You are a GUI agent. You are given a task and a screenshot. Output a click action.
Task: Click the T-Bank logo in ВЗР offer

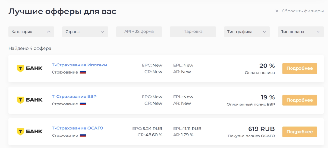coord(29,100)
